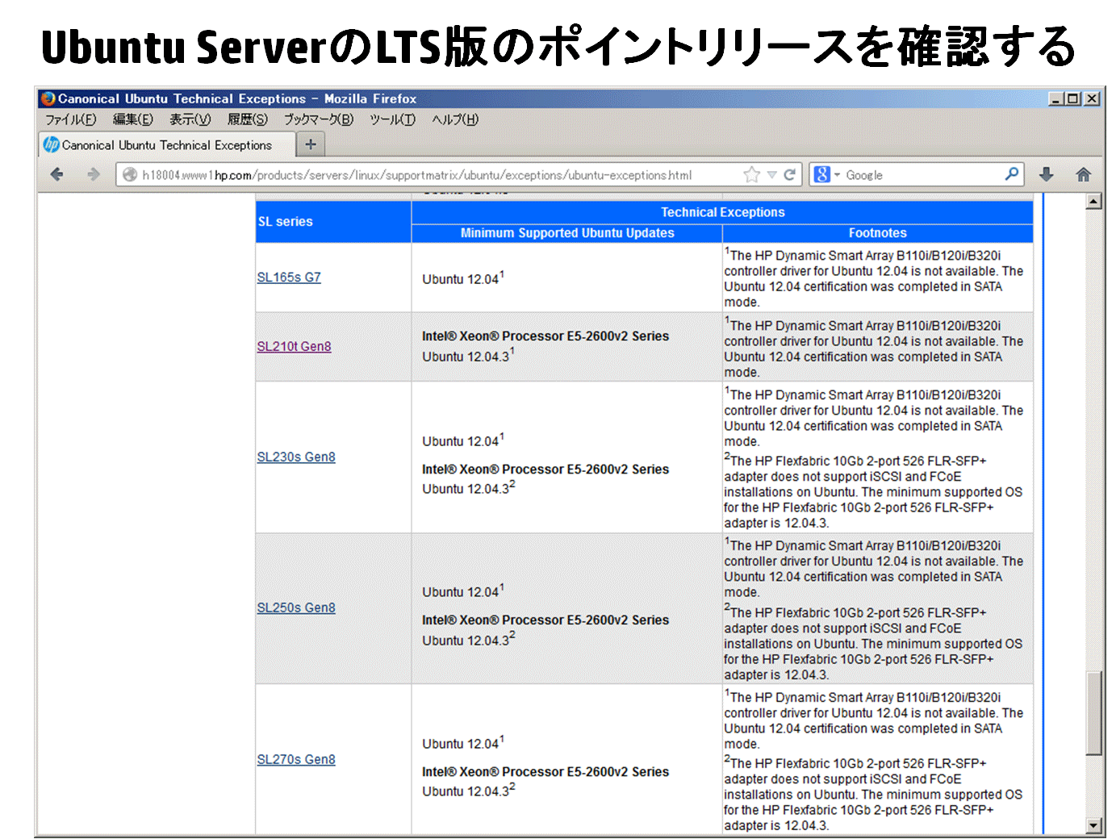The image size is (1116, 839).
Task: Click Ubuntu 12.04.3 in SL270s Gen8 row
Action: pos(468,790)
